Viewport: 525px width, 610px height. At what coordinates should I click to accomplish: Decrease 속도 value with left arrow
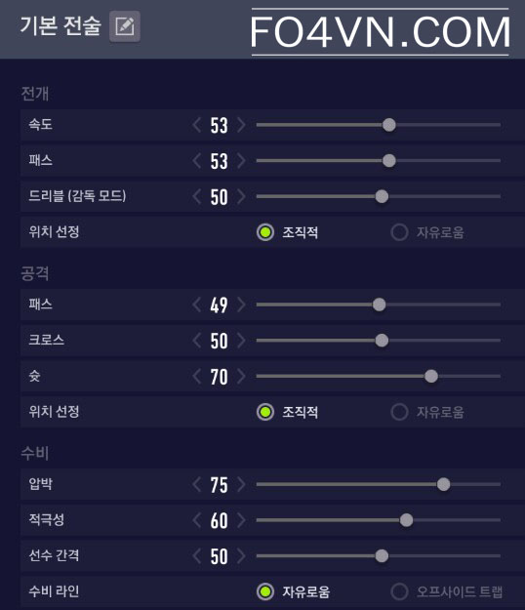point(197,125)
